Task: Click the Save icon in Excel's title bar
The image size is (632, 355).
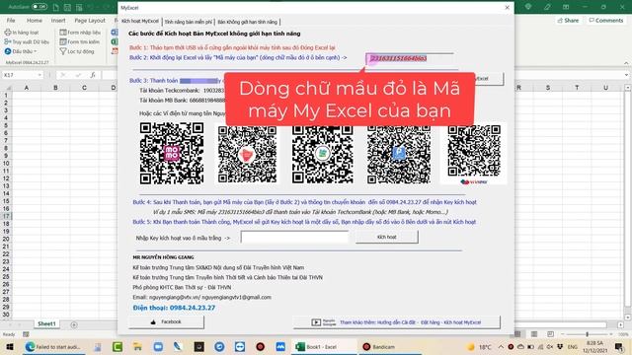Action: coord(67,7)
